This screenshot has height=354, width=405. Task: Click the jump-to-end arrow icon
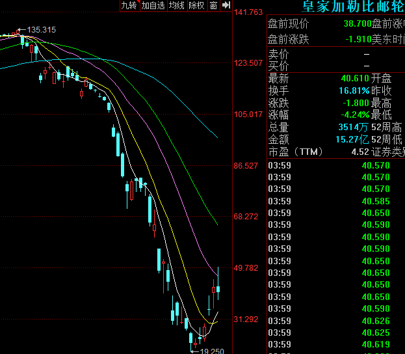[226, 5]
